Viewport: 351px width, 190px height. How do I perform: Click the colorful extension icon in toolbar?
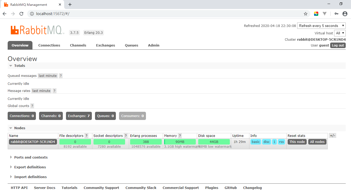tap(316, 14)
